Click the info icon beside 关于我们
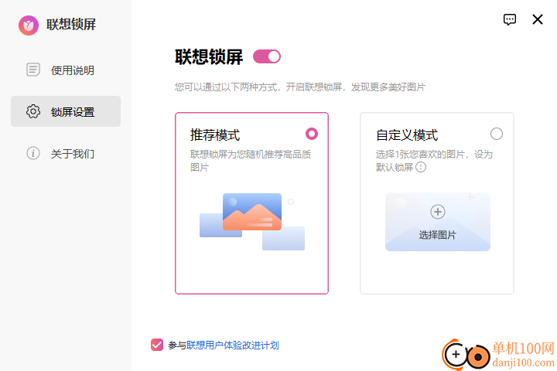This screenshot has height=371, width=557. tap(33, 153)
